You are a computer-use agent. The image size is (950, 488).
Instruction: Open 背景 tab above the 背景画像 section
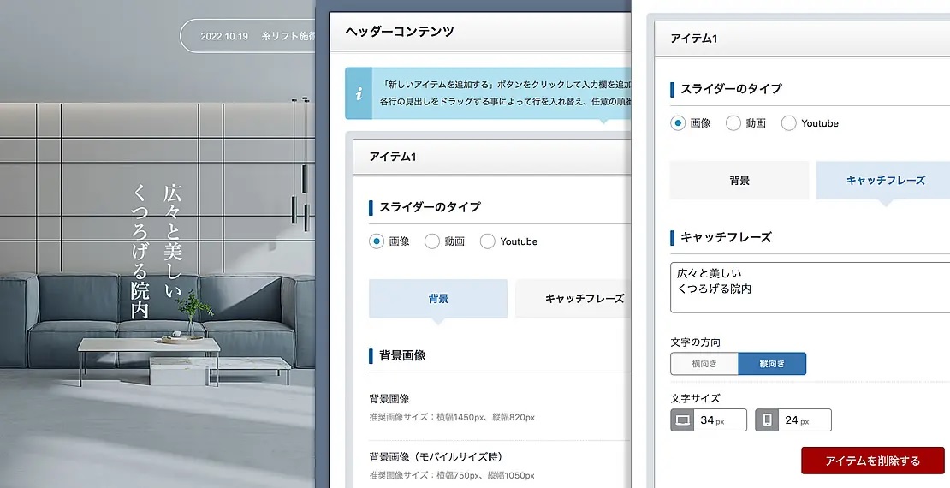pos(438,299)
